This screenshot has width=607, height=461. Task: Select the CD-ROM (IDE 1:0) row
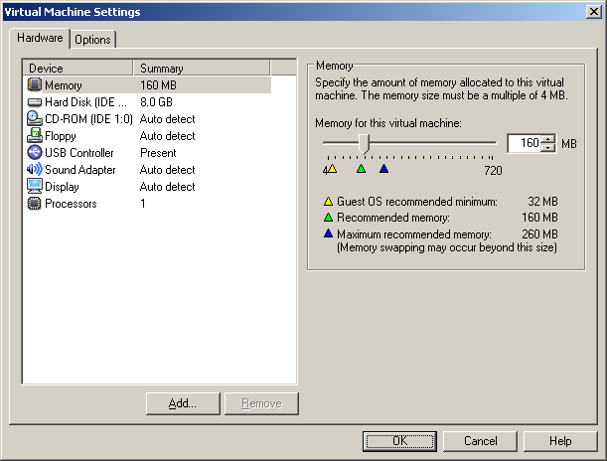pos(147,119)
